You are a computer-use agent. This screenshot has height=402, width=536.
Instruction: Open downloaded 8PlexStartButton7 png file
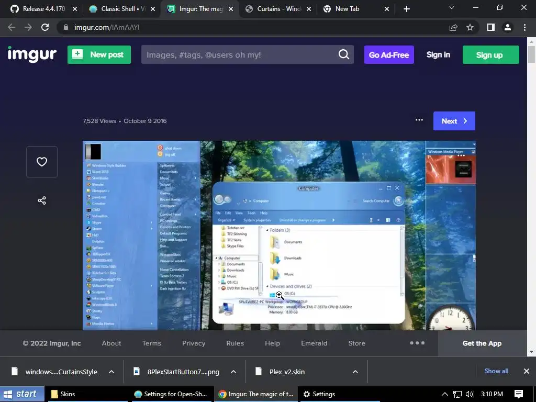(177, 372)
